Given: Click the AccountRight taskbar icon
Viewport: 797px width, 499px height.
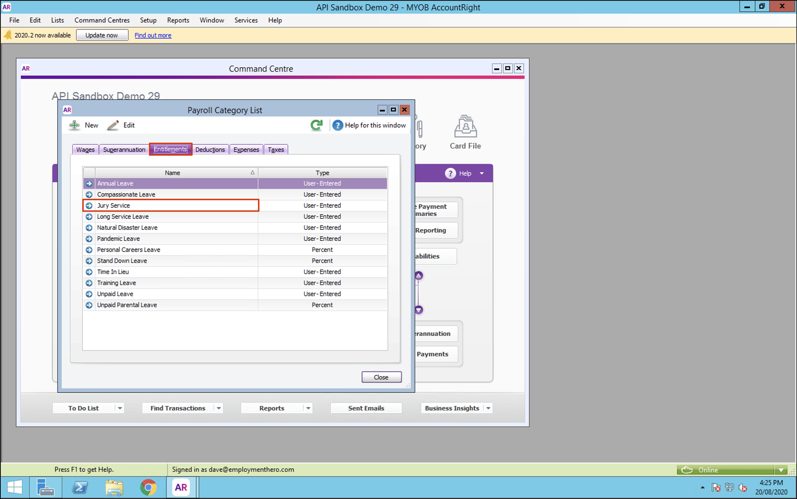Looking at the screenshot, I should pos(181,487).
